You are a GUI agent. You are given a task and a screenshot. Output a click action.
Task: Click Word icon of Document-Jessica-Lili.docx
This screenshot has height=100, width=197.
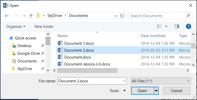click(x=60, y=64)
